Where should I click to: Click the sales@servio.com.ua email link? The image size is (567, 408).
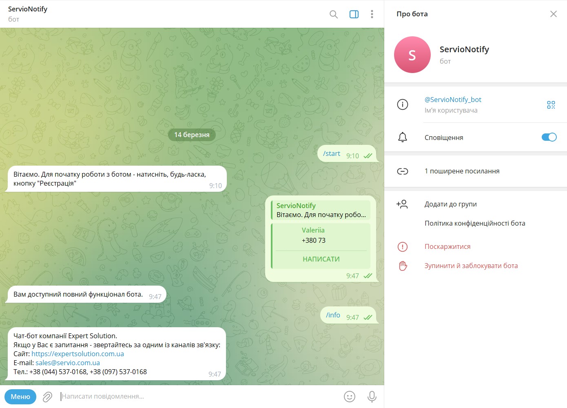(x=68, y=363)
